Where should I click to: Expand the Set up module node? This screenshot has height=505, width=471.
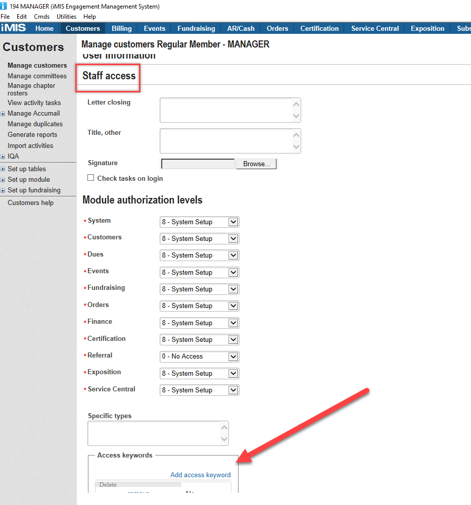pos(3,180)
